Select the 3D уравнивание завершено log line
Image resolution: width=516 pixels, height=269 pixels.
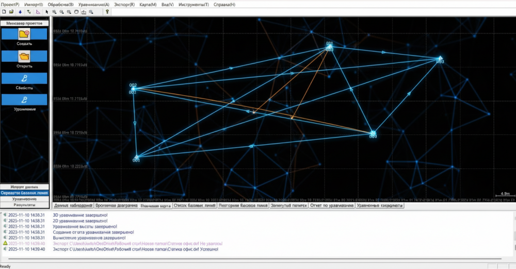click(x=80, y=215)
